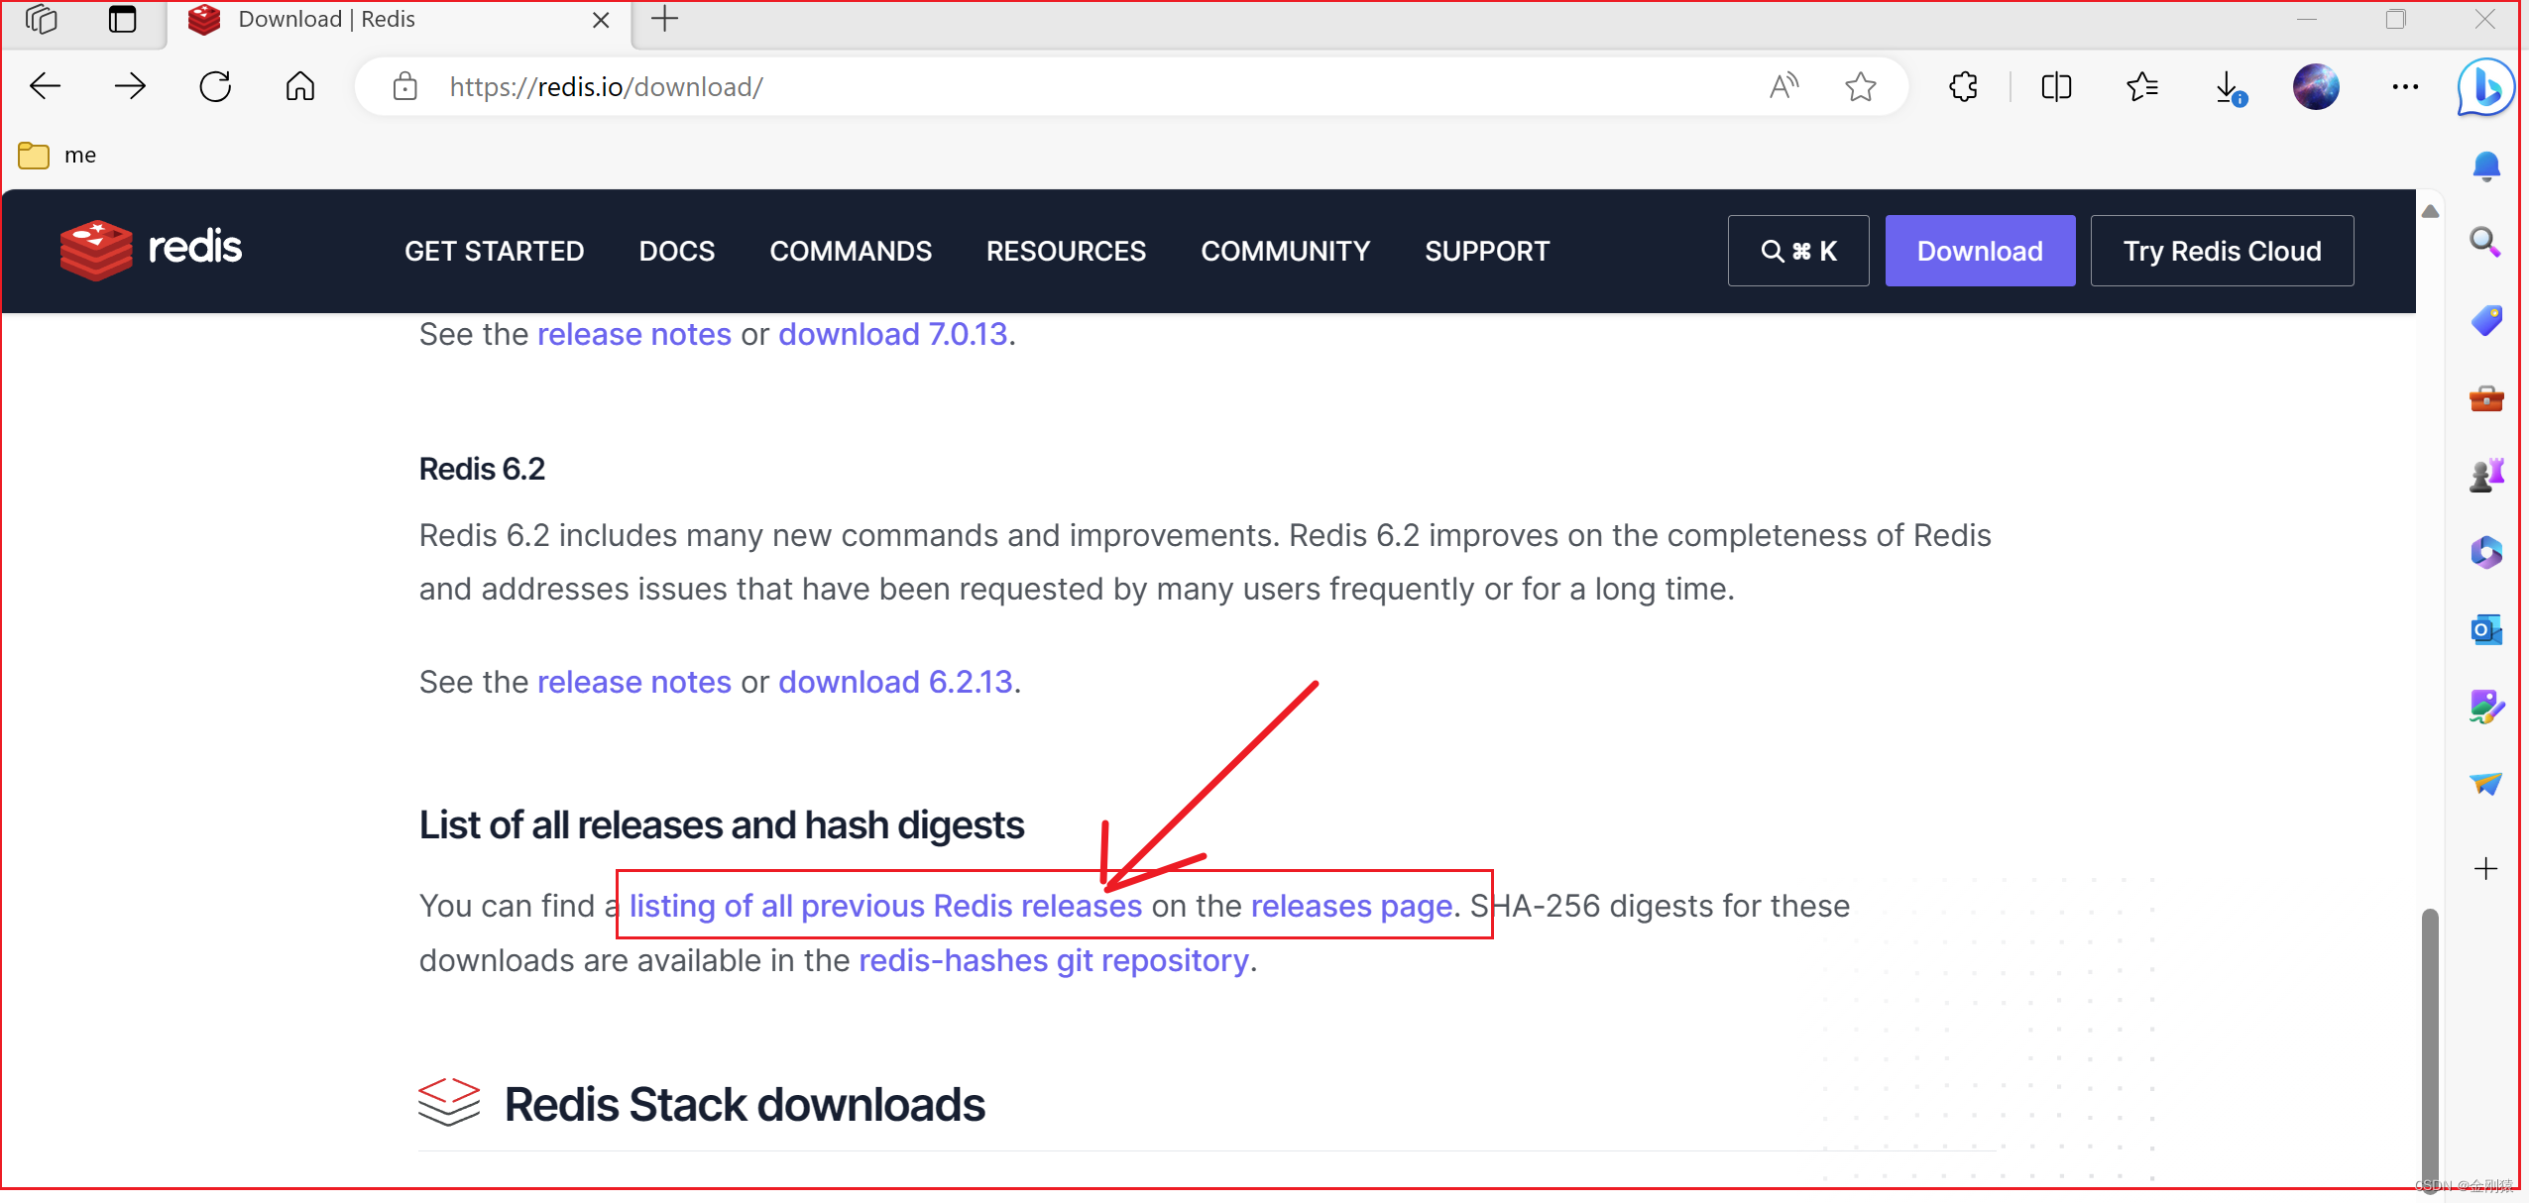Open a new browser tab
The width and height of the screenshot is (2529, 1203).
(x=665, y=20)
